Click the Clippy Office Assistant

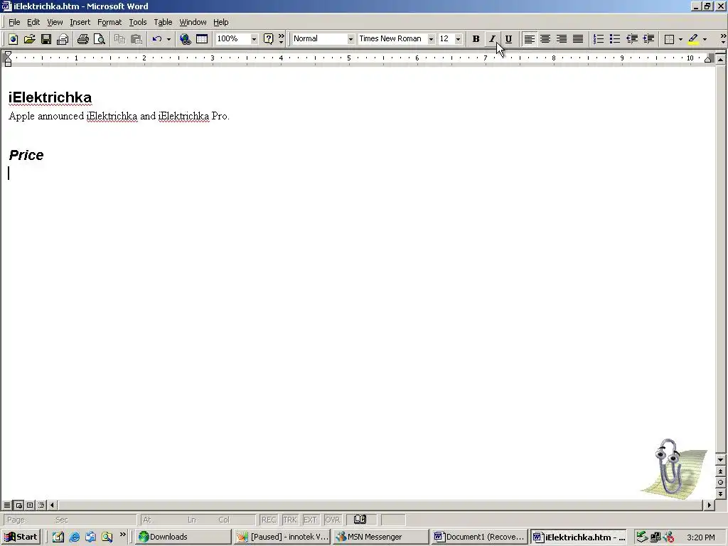click(x=674, y=468)
